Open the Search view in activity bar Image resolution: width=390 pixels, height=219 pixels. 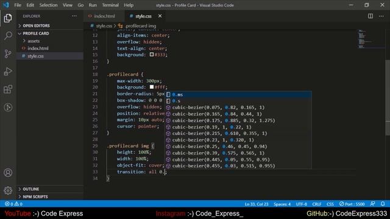(x=8, y=36)
